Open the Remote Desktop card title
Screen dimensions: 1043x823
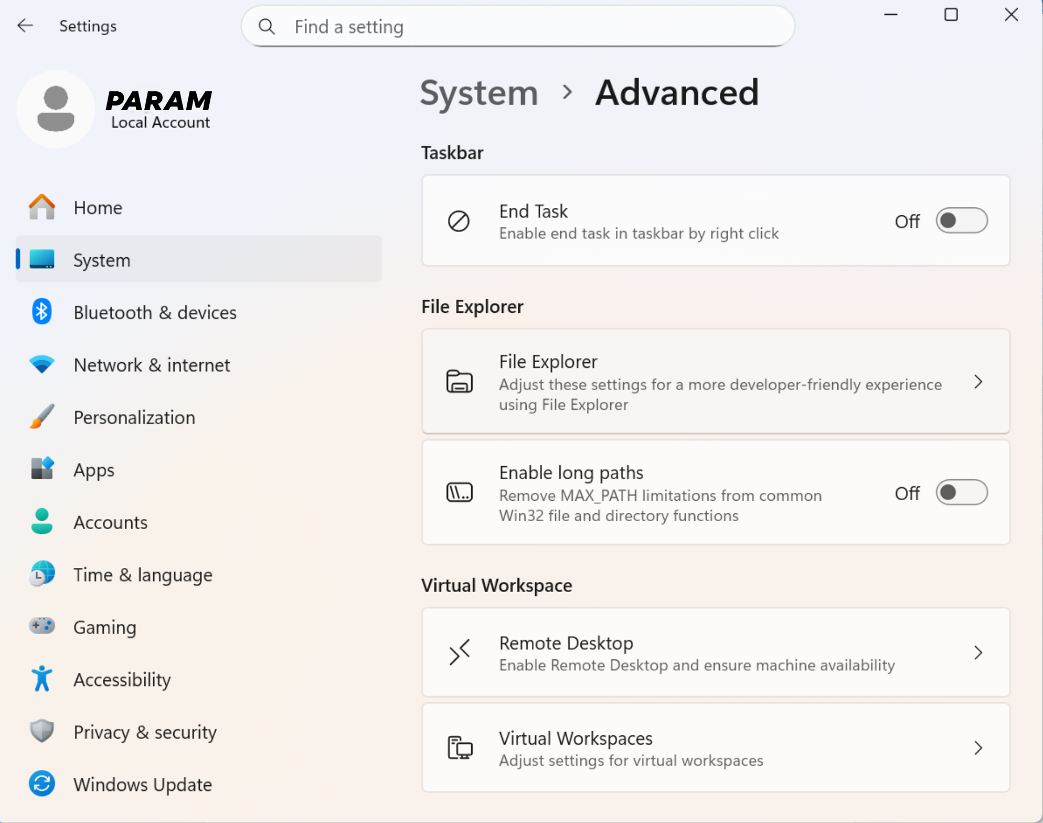tap(566, 643)
